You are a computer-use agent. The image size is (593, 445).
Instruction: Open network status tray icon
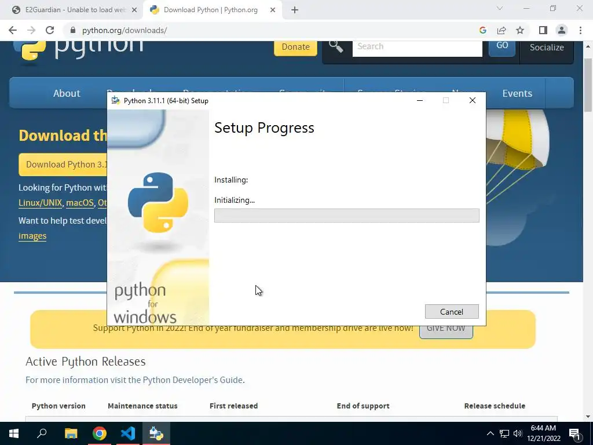[x=504, y=433]
